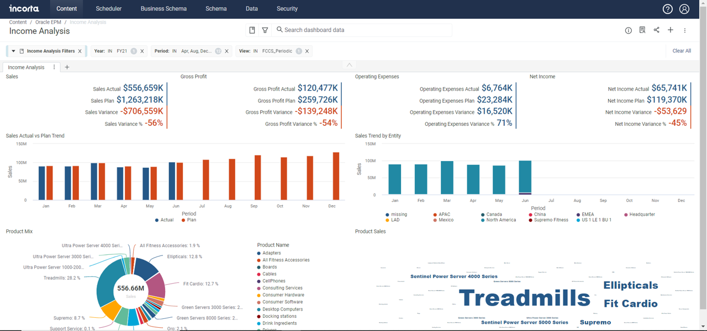This screenshot has height=331, width=707.
Task: Open the Data menu
Action: [x=252, y=9]
